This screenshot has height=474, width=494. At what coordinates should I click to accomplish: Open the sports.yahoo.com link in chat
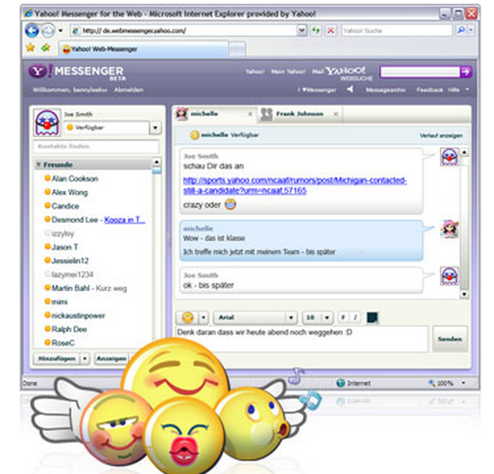[295, 185]
